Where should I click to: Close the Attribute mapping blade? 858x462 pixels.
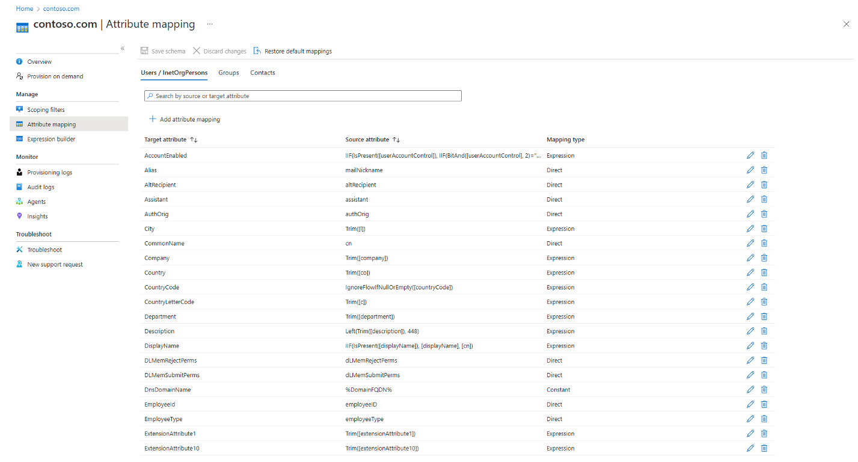coord(846,24)
